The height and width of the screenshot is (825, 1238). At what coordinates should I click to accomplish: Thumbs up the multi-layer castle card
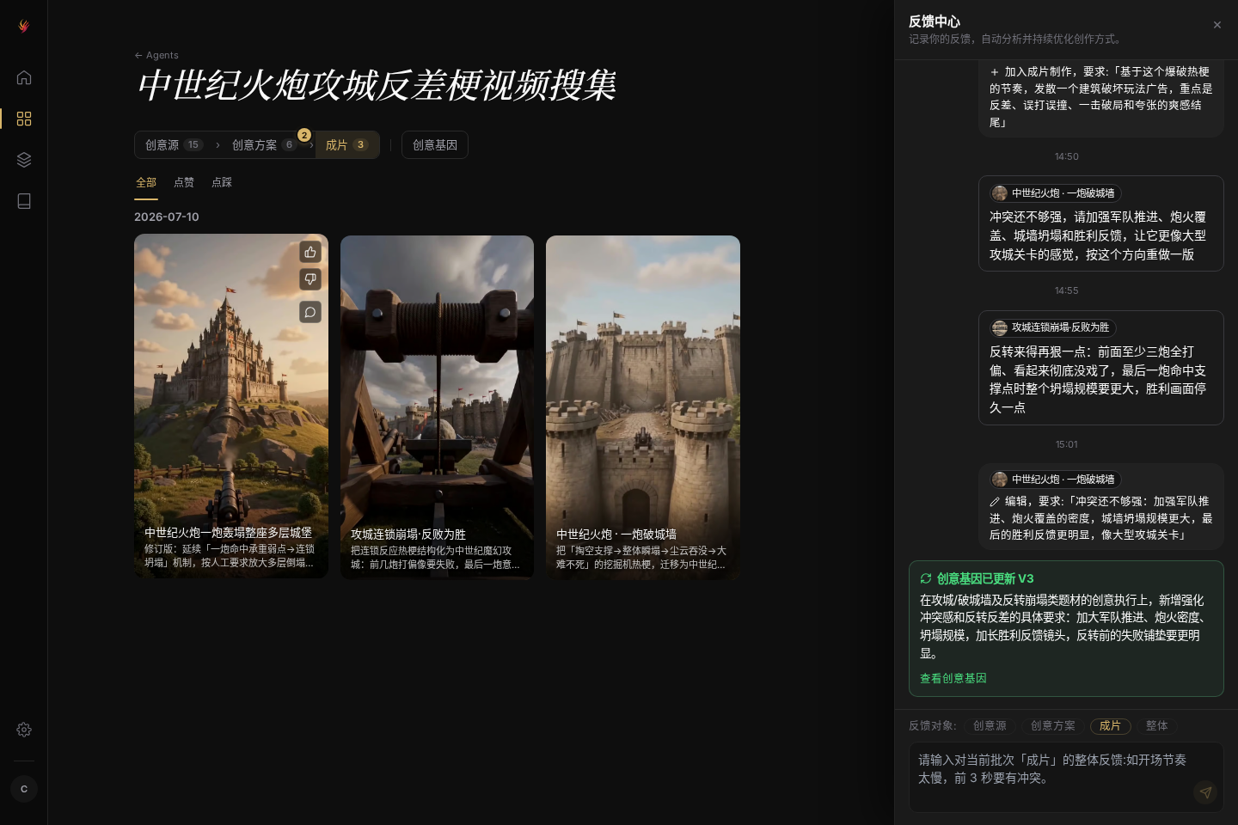click(x=310, y=252)
